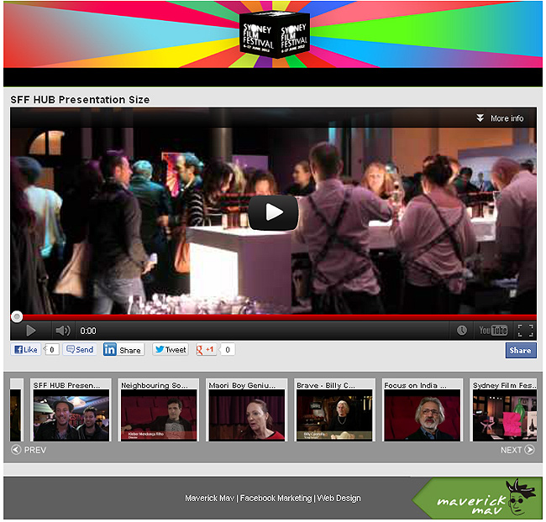This screenshot has width=546, height=522.
Task: Click the small play icon in the player bar
Action: [x=30, y=331]
